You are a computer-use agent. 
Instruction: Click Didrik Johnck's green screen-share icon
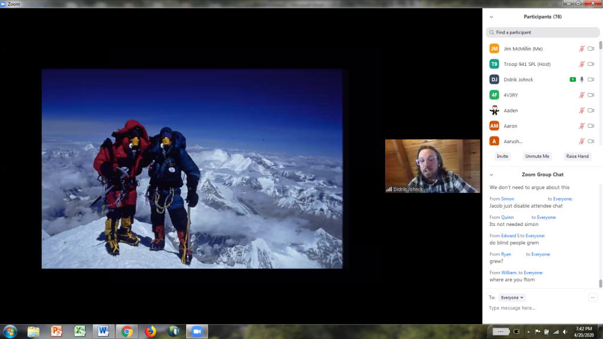pos(572,79)
